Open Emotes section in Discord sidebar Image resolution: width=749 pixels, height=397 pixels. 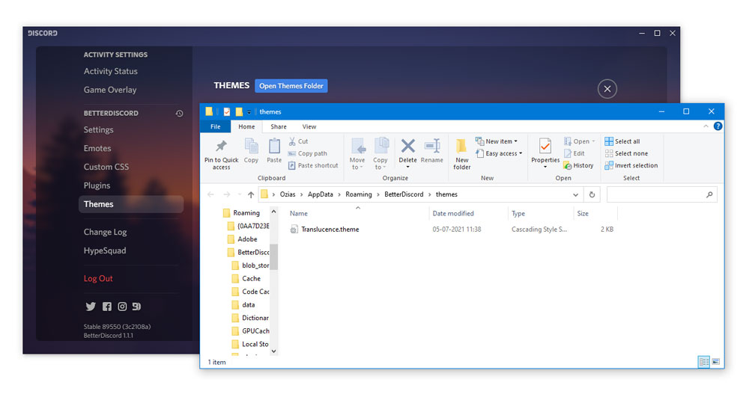pyautogui.click(x=97, y=148)
